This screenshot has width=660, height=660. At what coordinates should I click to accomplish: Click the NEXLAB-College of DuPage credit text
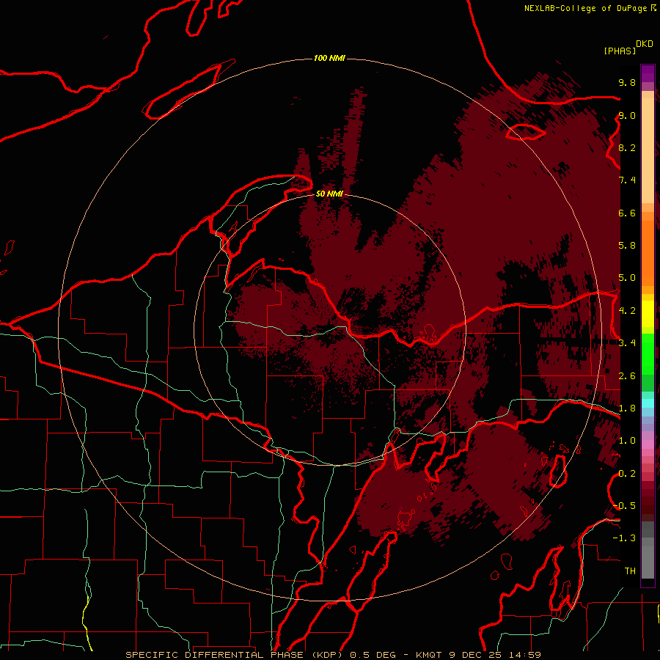tap(587, 8)
